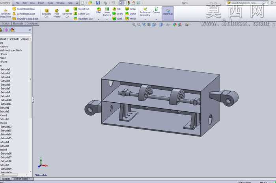Image resolution: width=276 pixels, height=183 pixels.
Task: Click the New document icon
Action: coord(82,3)
